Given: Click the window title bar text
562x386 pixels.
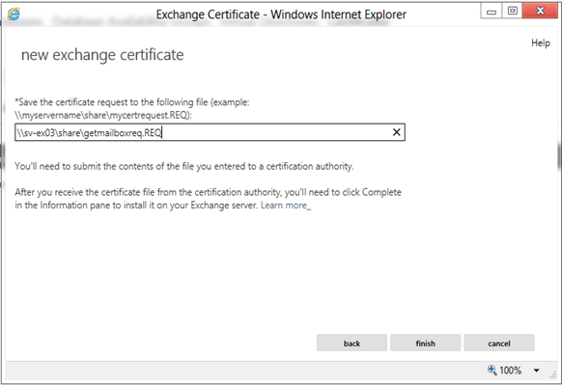Looking at the screenshot, I should [x=281, y=14].
